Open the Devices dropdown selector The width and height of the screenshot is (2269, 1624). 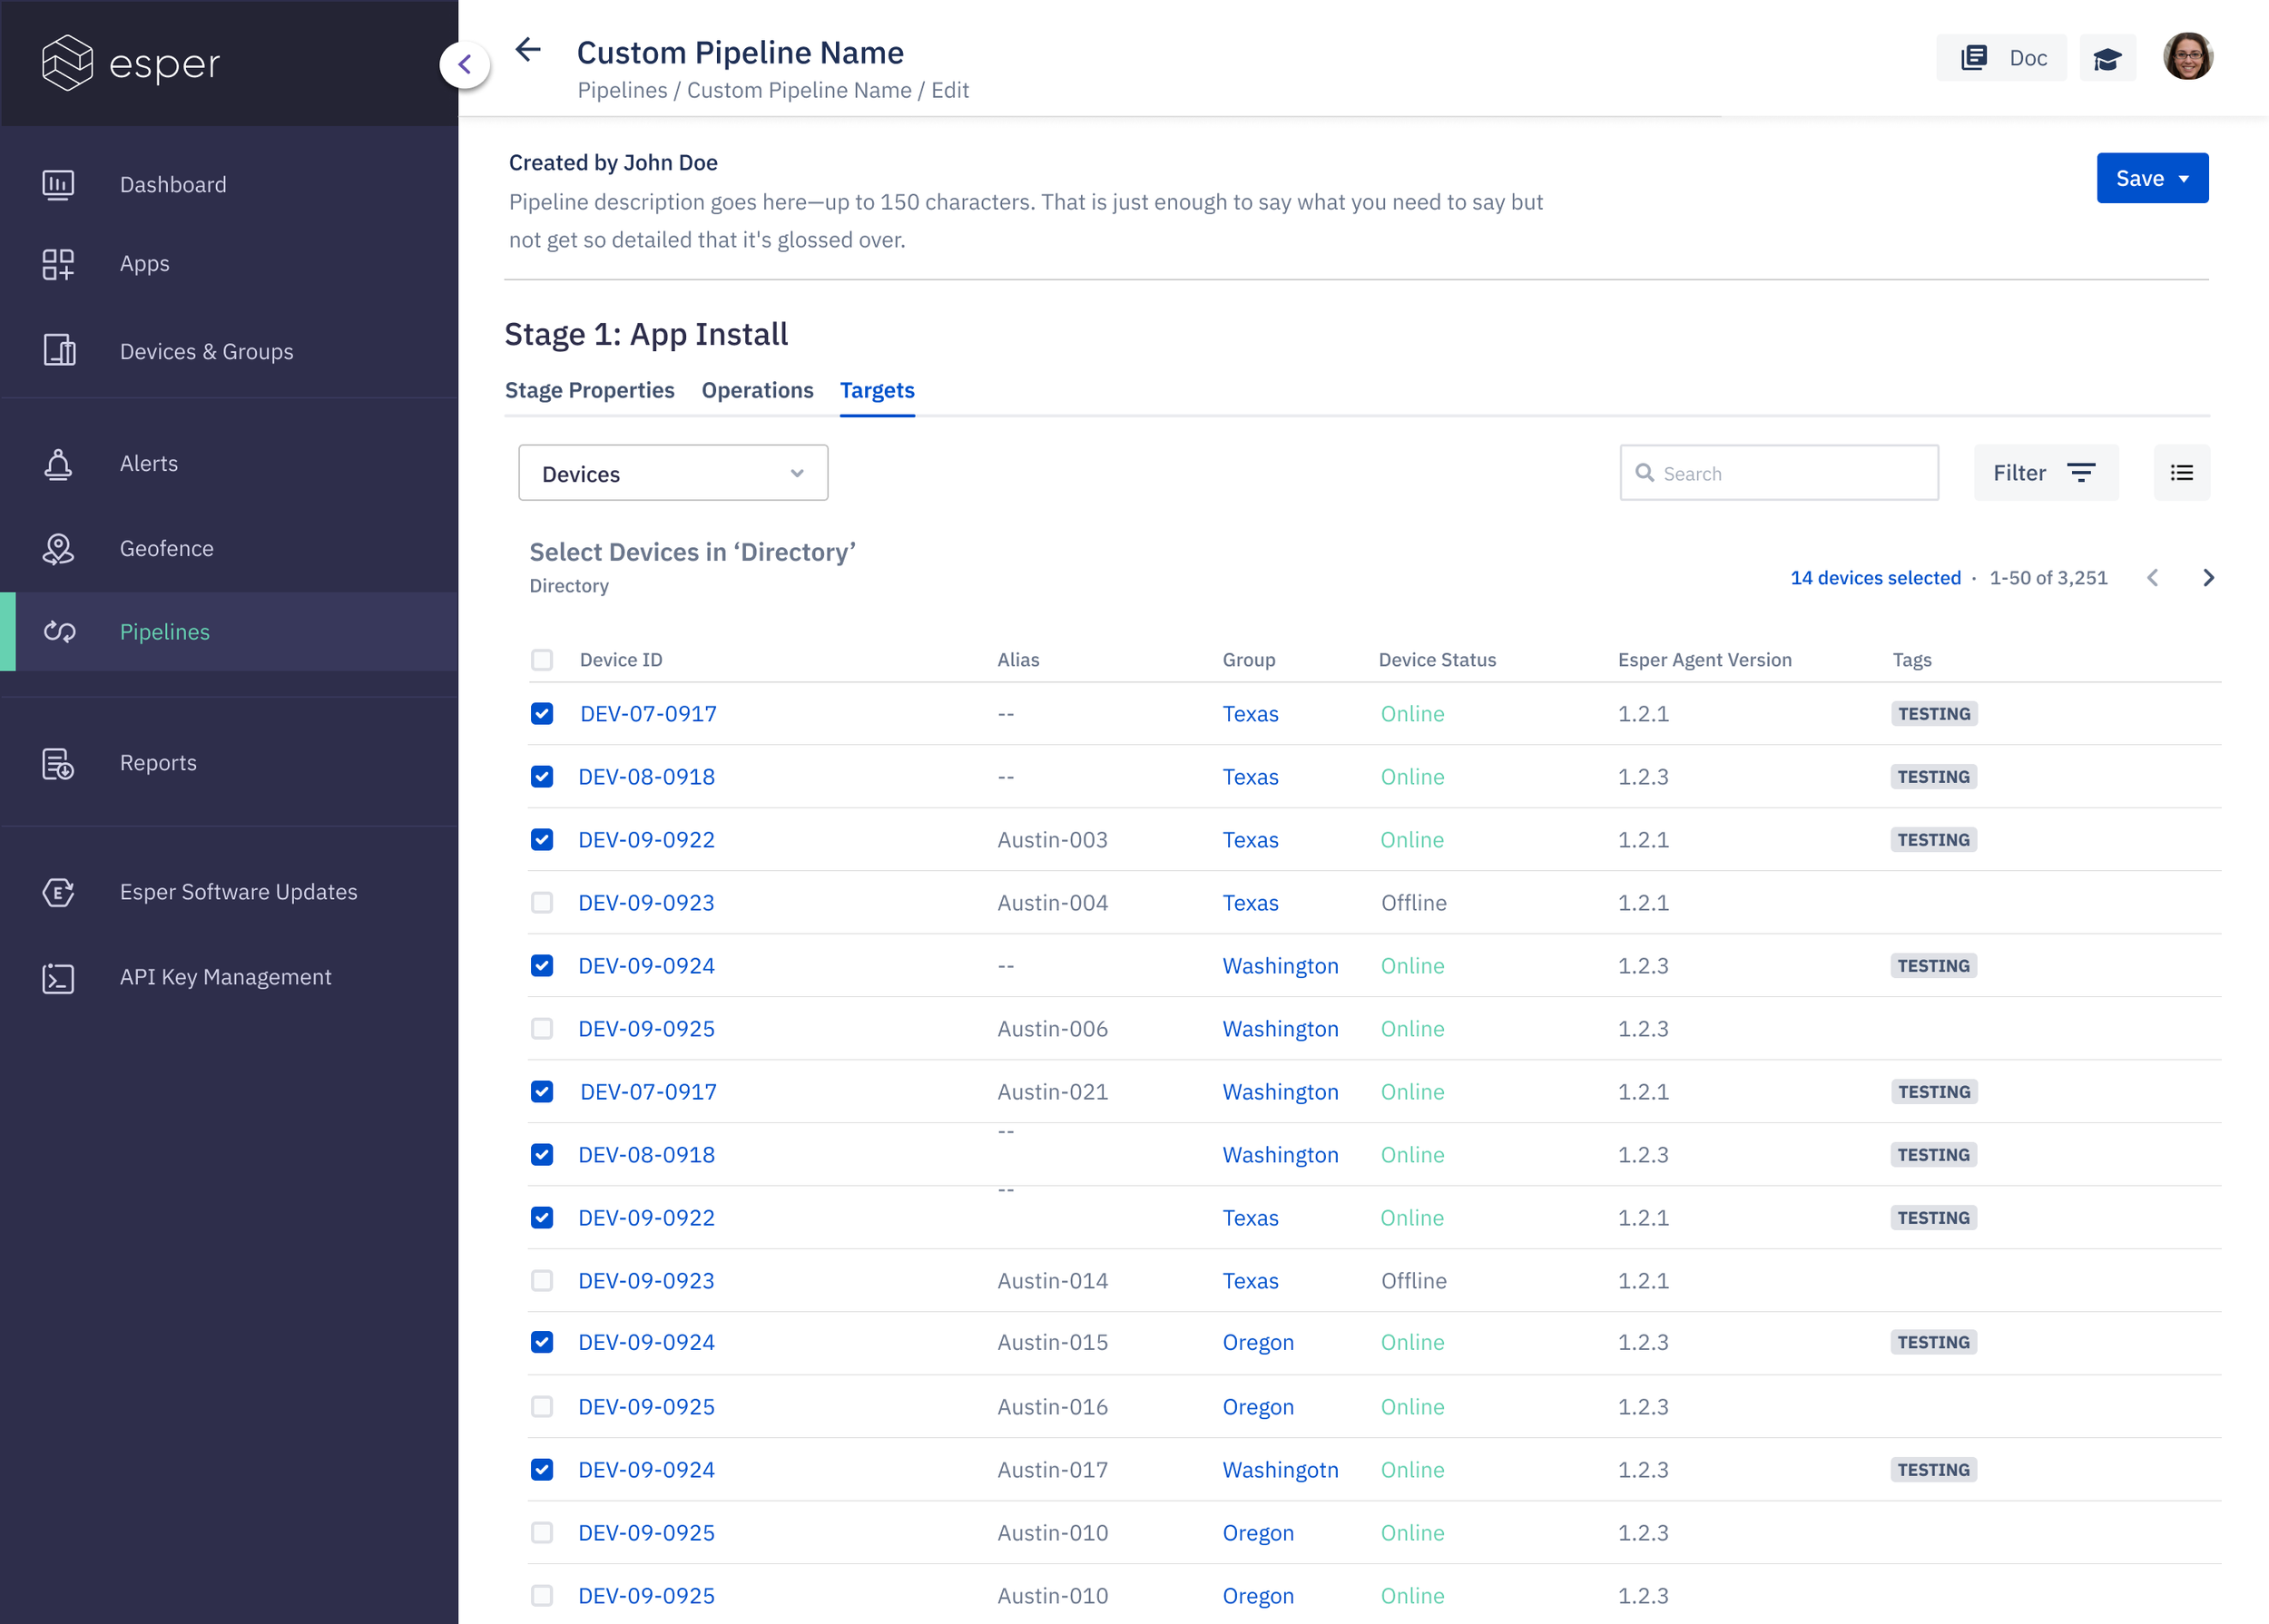[673, 473]
